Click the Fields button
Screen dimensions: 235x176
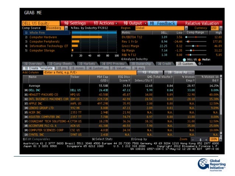tap(150, 72)
